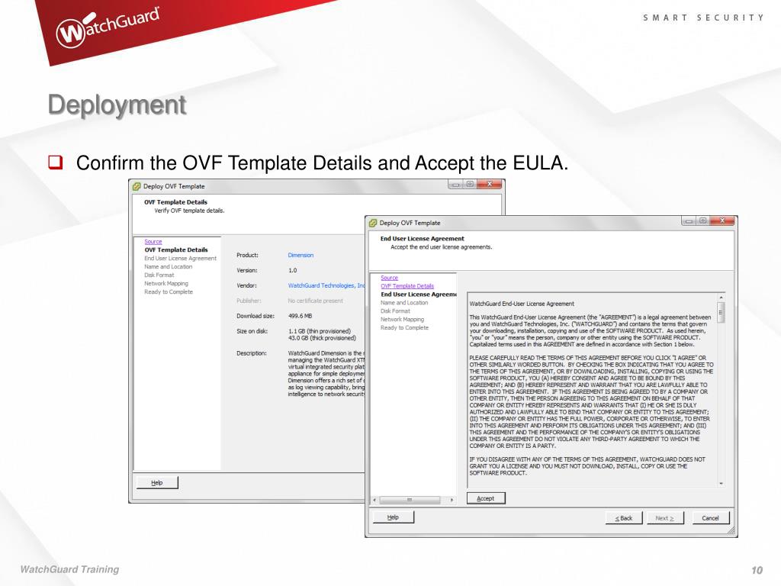Click the WatchGuard logo
Image resolution: width=781 pixels, height=586 pixels.
(x=108, y=27)
